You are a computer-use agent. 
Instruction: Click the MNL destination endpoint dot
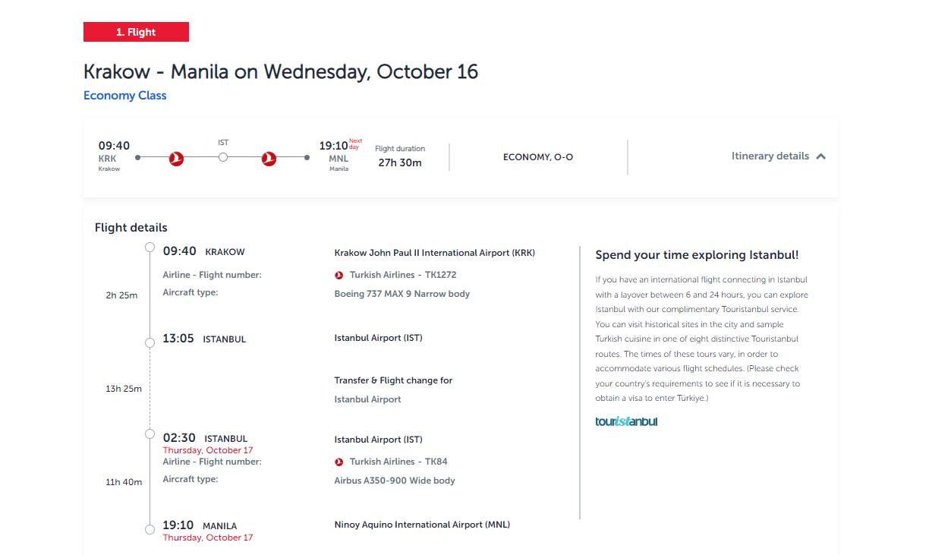tap(307, 158)
